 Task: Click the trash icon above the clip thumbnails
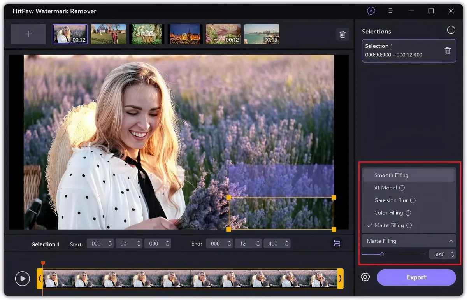[x=342, y=34]
